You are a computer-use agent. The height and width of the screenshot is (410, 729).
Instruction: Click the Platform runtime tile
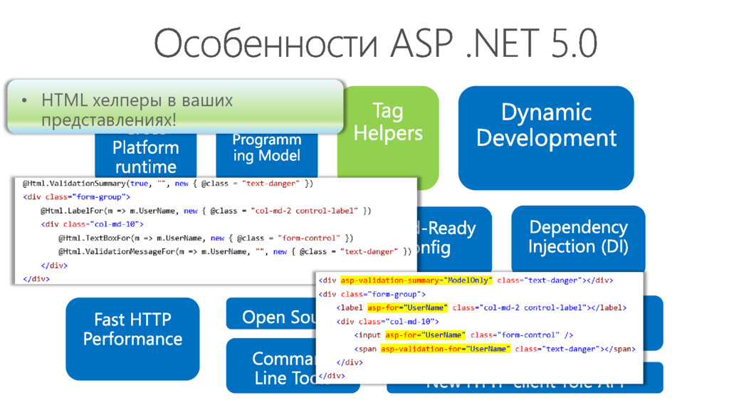point(145,156)
